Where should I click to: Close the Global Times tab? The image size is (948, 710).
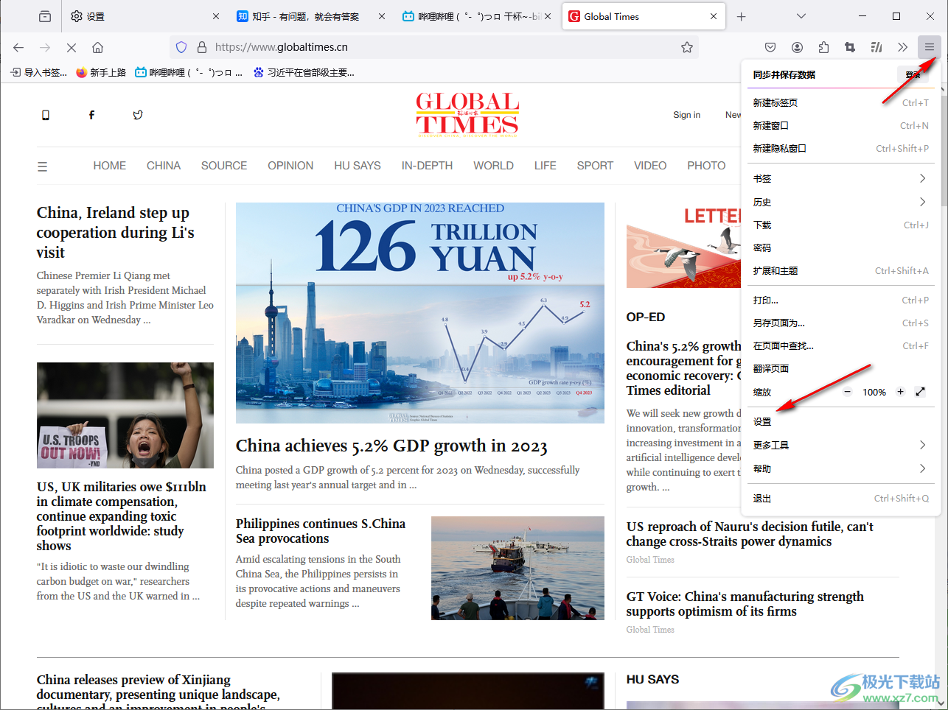tap(714, 16)
